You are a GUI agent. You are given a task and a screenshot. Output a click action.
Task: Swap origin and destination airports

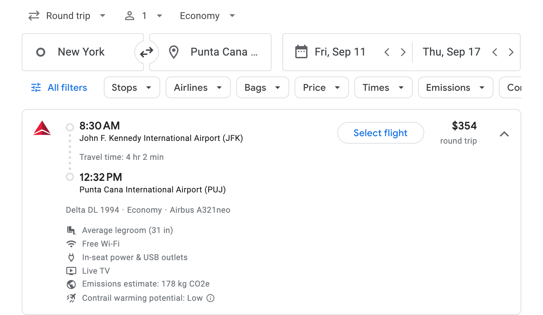[x=147, y=52]
